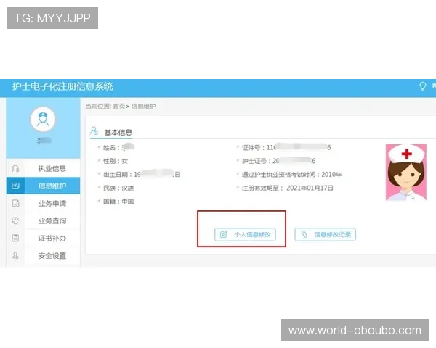This screenshot has height=348, width=436.
Task: Click the nurse profile photo thumbnail
Action: click(406, 172)
